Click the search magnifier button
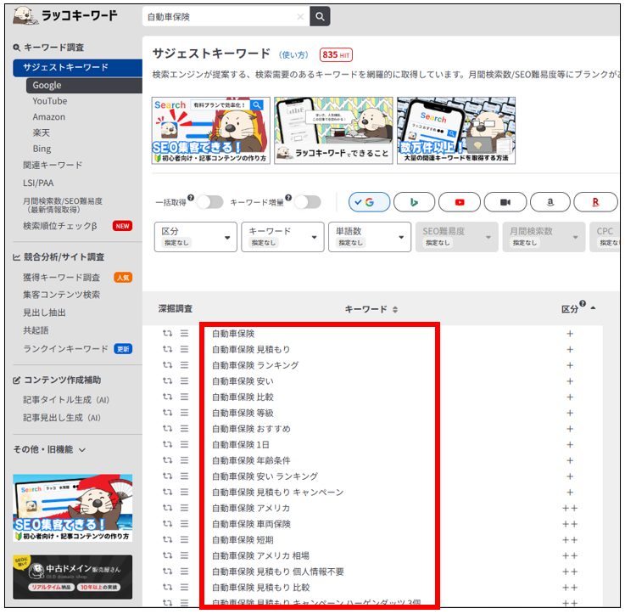625x614 pixels. [x=320, y=16]
